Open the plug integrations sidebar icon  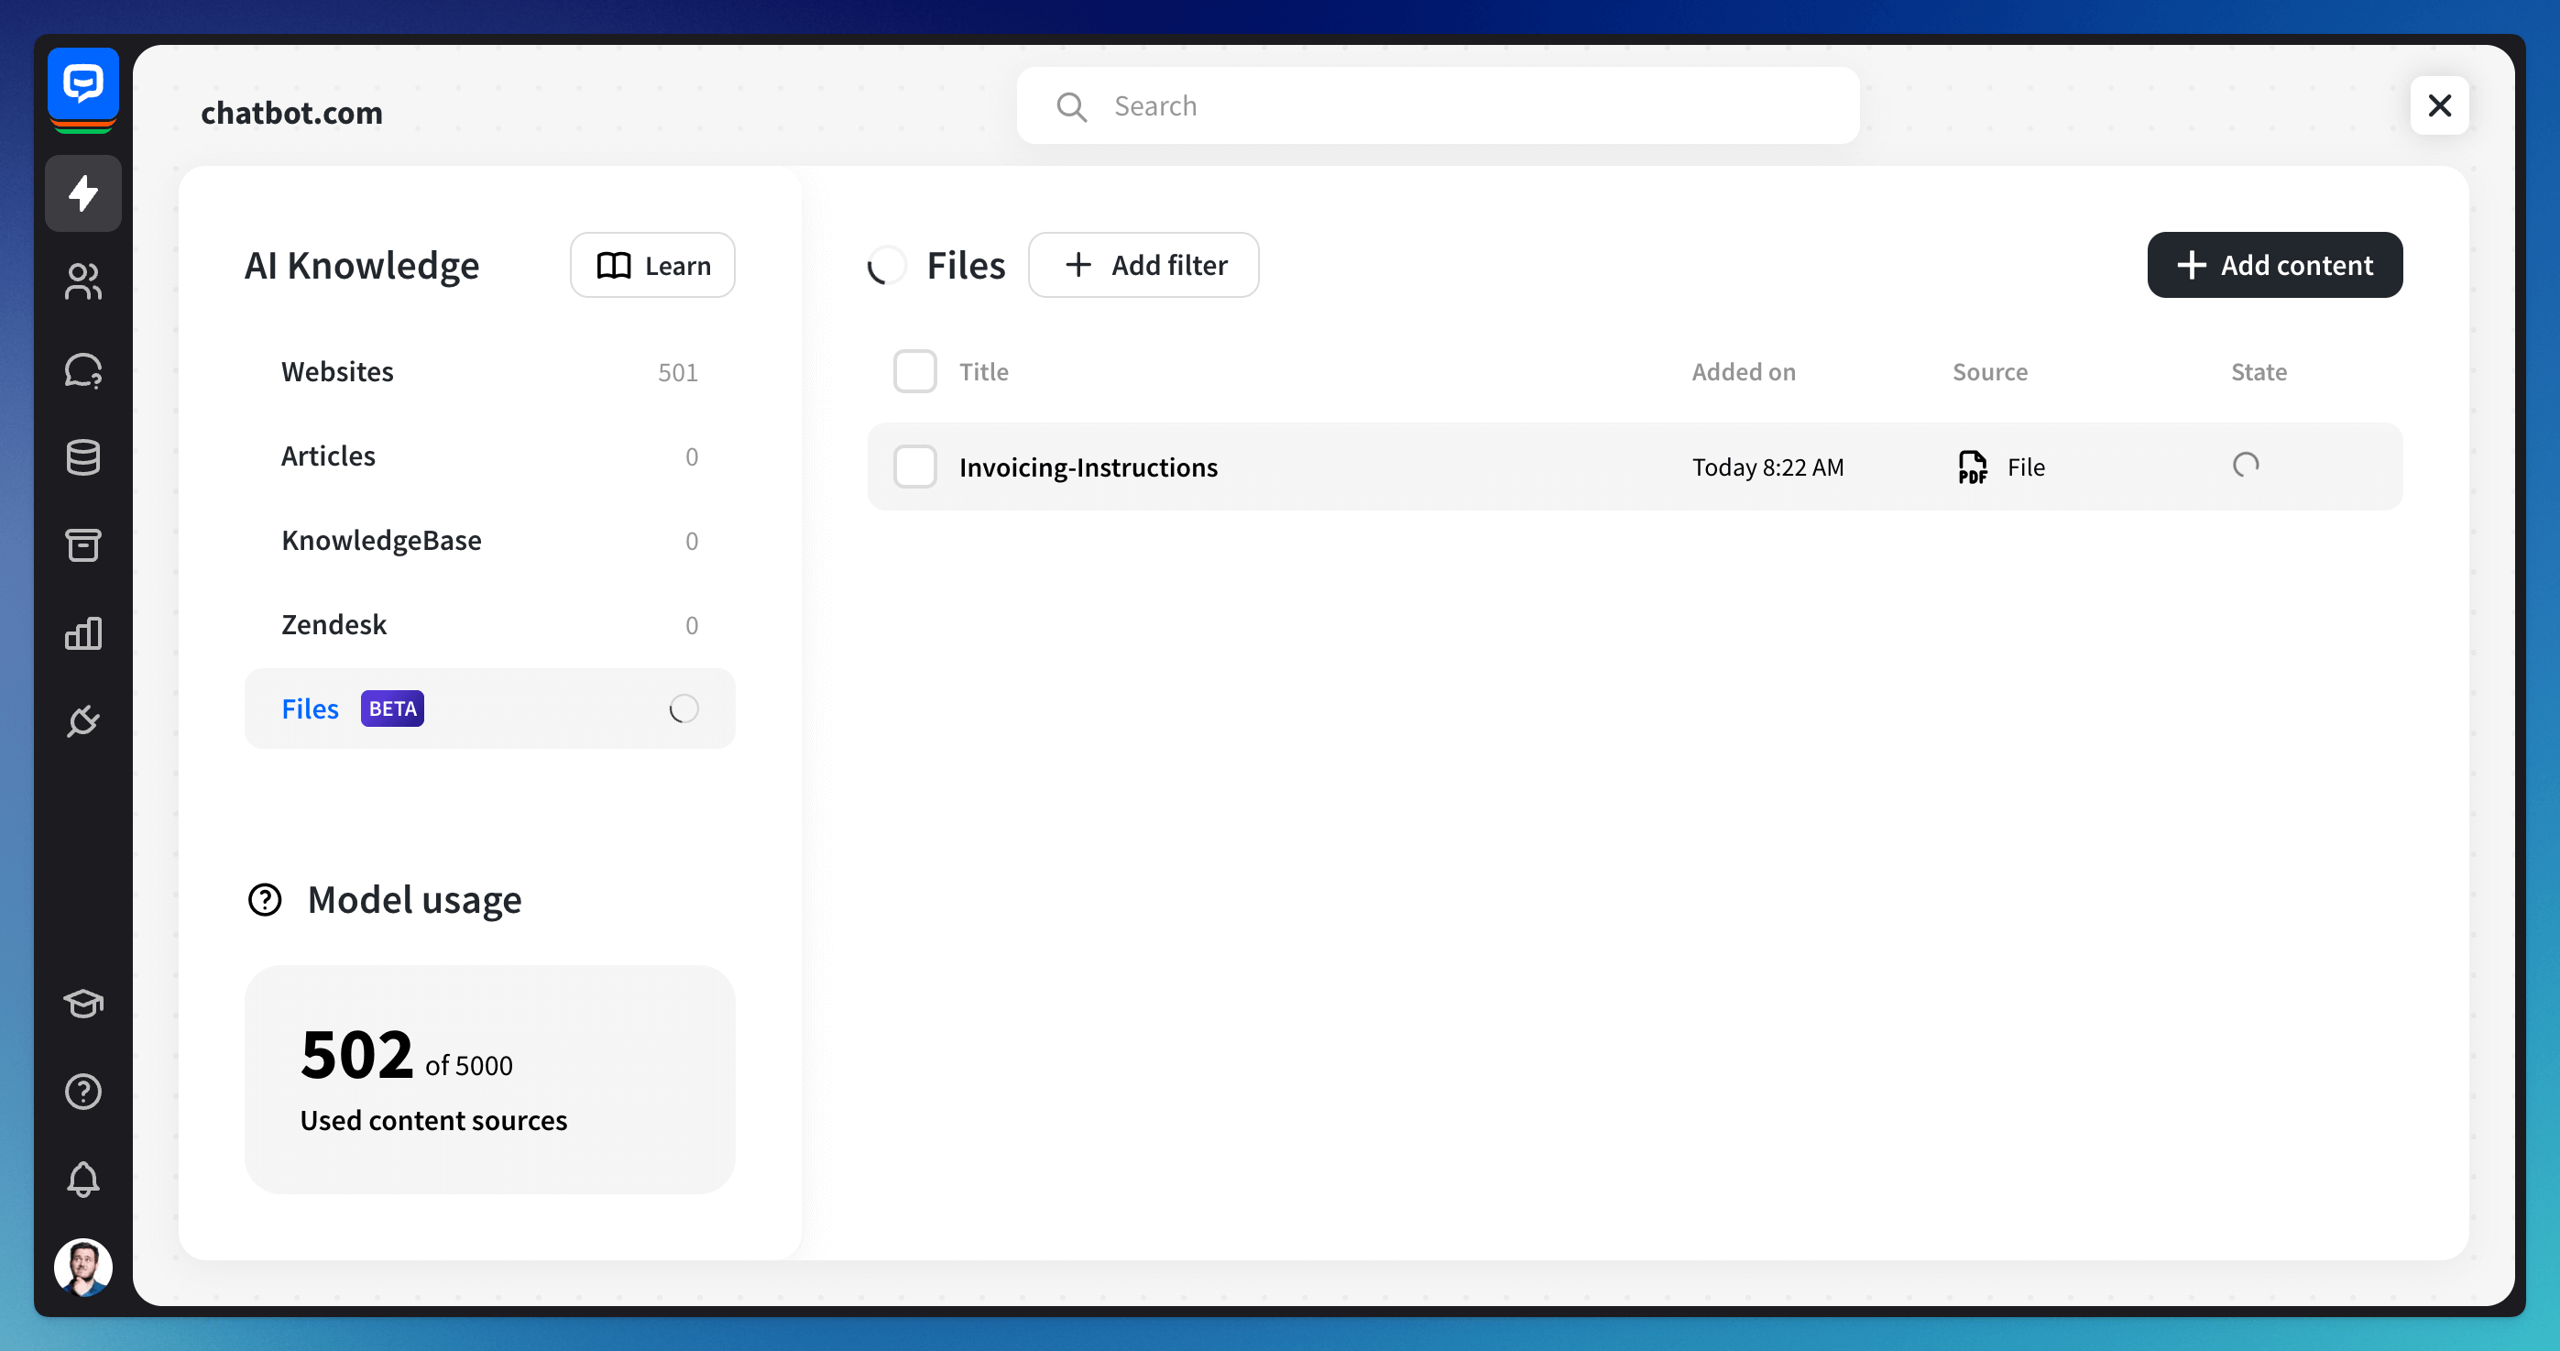coord(83,720)
